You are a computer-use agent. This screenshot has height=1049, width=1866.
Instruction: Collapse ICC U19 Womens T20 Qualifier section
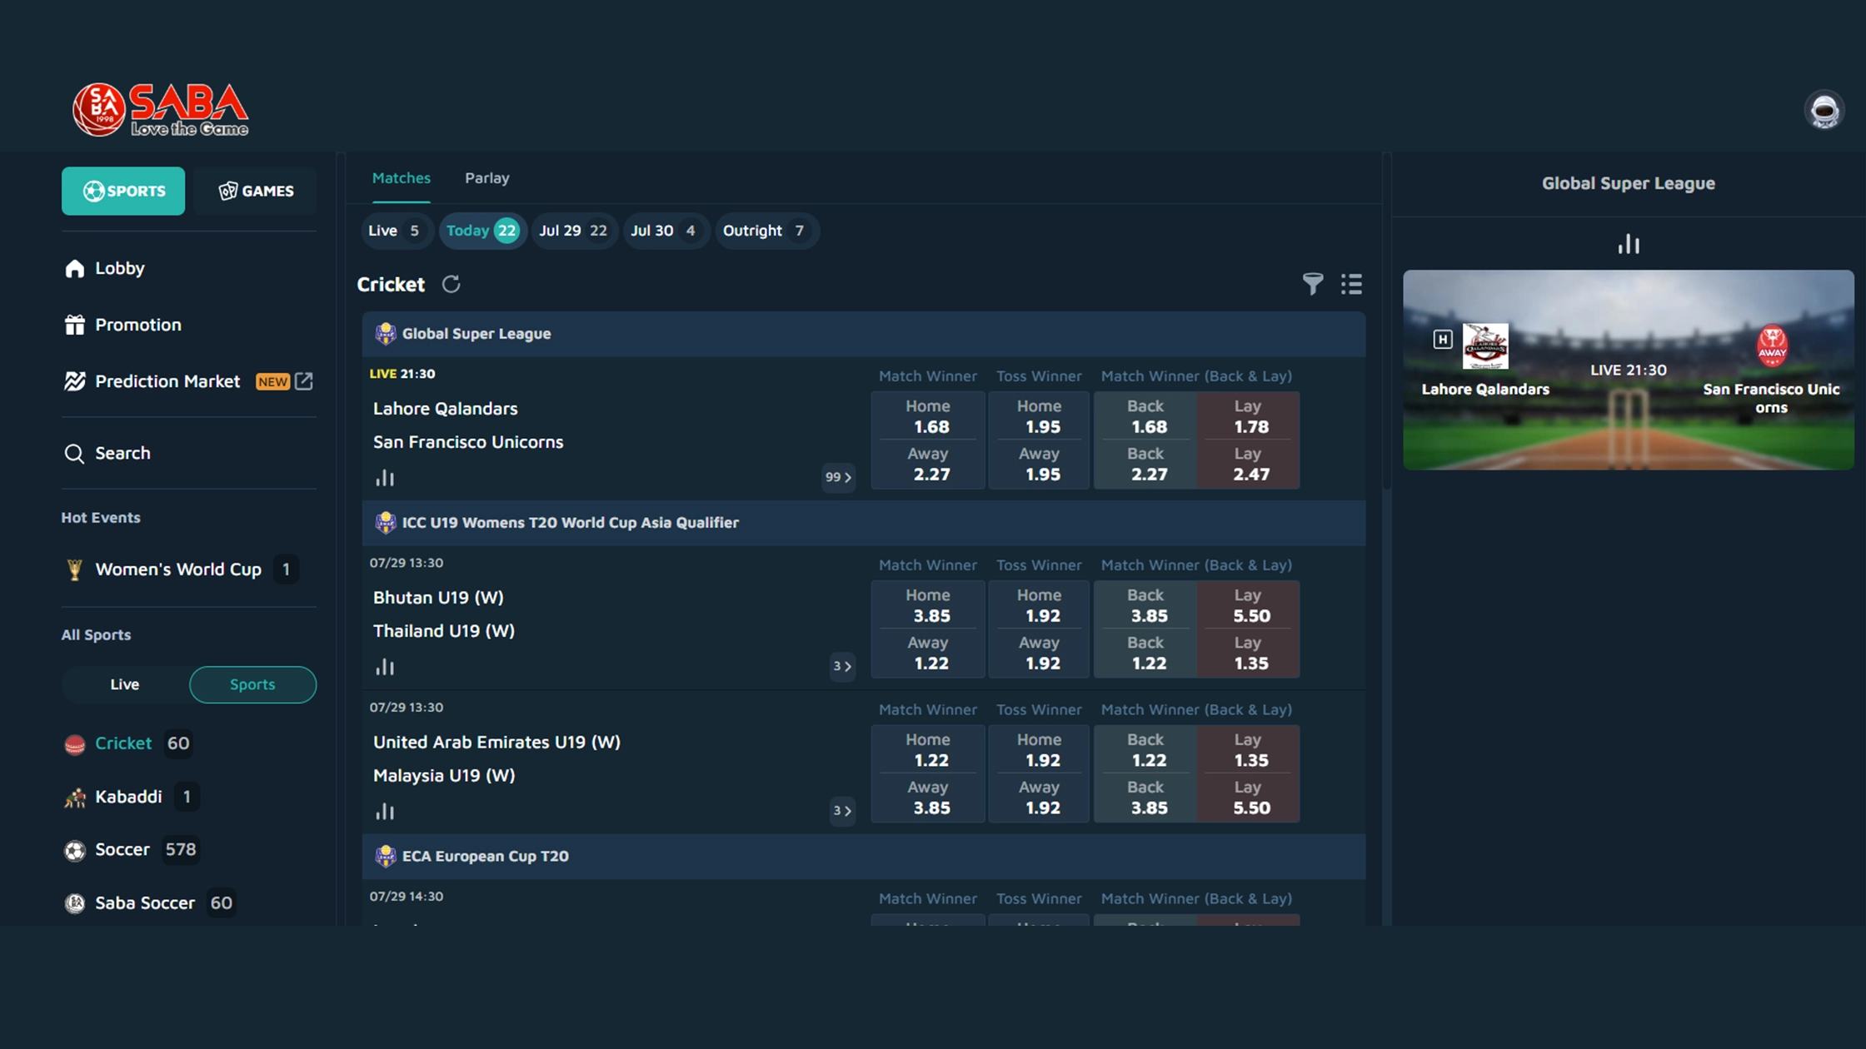(864, 523)
